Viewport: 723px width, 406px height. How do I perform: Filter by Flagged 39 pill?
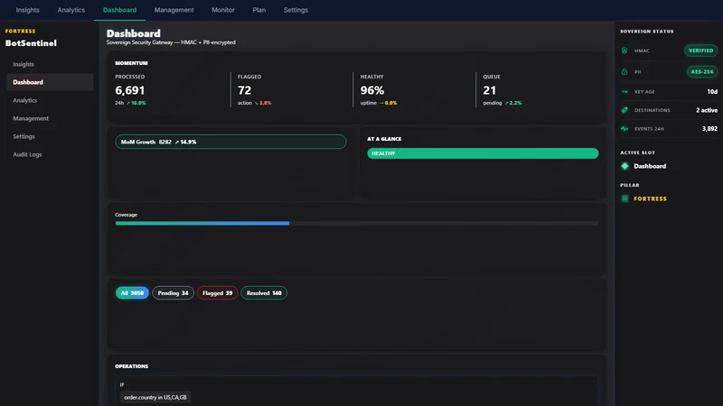coord(218,293)
